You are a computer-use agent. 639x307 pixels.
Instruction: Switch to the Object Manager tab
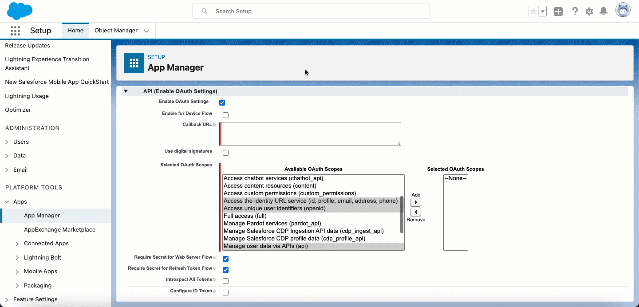point(116,31)
